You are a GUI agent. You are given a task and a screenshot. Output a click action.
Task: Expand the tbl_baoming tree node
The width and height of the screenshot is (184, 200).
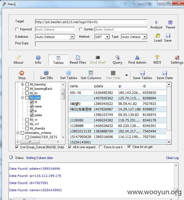click(22, 85)
